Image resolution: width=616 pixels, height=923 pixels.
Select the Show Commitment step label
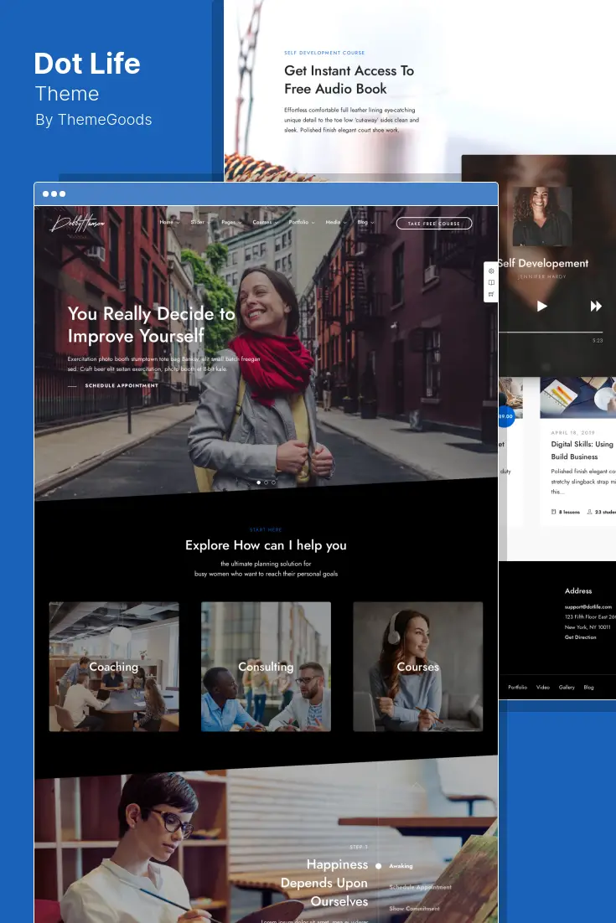pyautogui.click(x=415, y=908)
